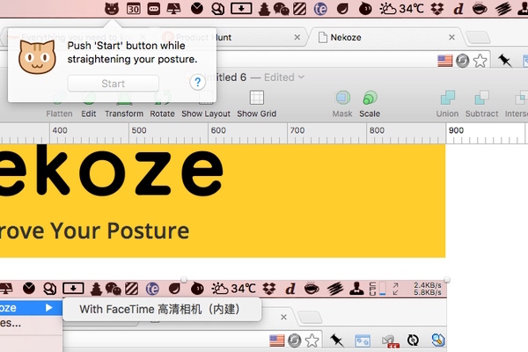This screenshot has height=352, width=528.
Task: Click the download tray icon in top menu bar
Action: pyautogui.click(x=241, y=9)
